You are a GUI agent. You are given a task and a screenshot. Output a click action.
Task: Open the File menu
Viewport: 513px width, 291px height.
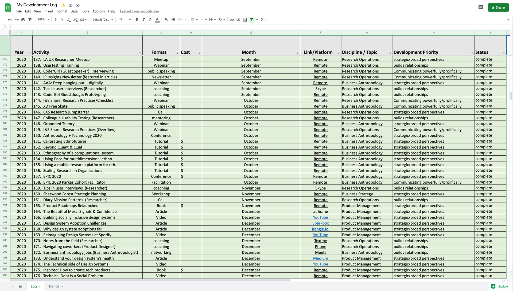(19, 11)
